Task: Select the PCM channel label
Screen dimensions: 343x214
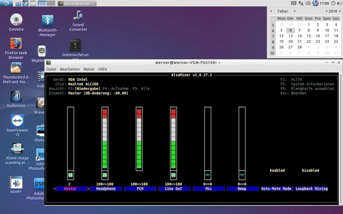Action: click(140, 189)
